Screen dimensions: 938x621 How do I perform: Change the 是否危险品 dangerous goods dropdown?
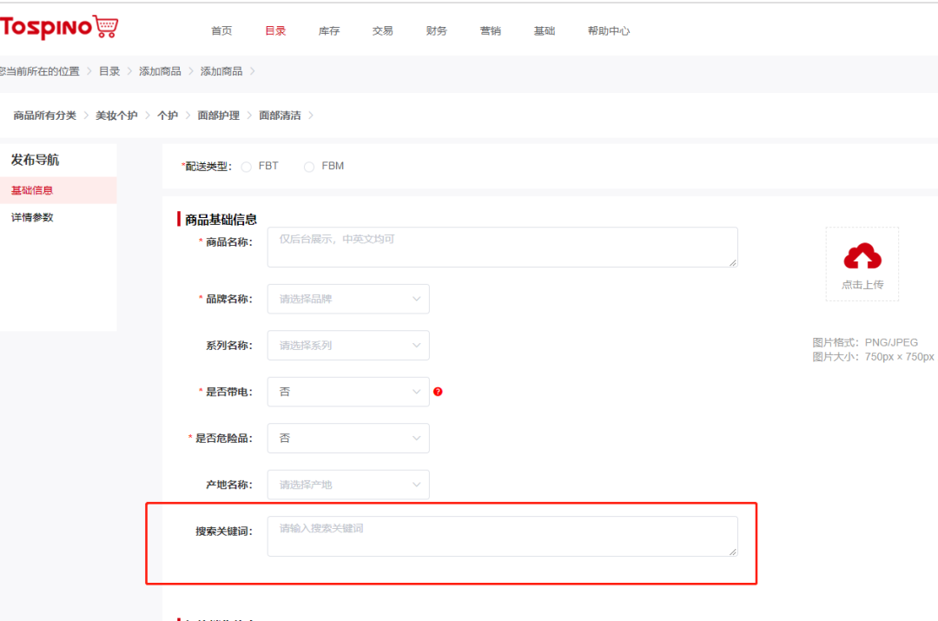(x=347, y=438)
